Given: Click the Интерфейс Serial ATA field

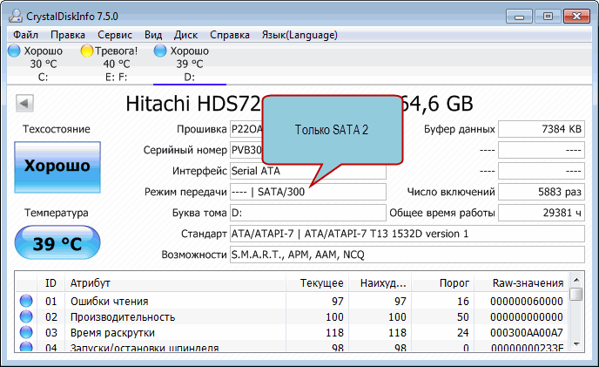Looking at the screenshot, I should [308, 171].
